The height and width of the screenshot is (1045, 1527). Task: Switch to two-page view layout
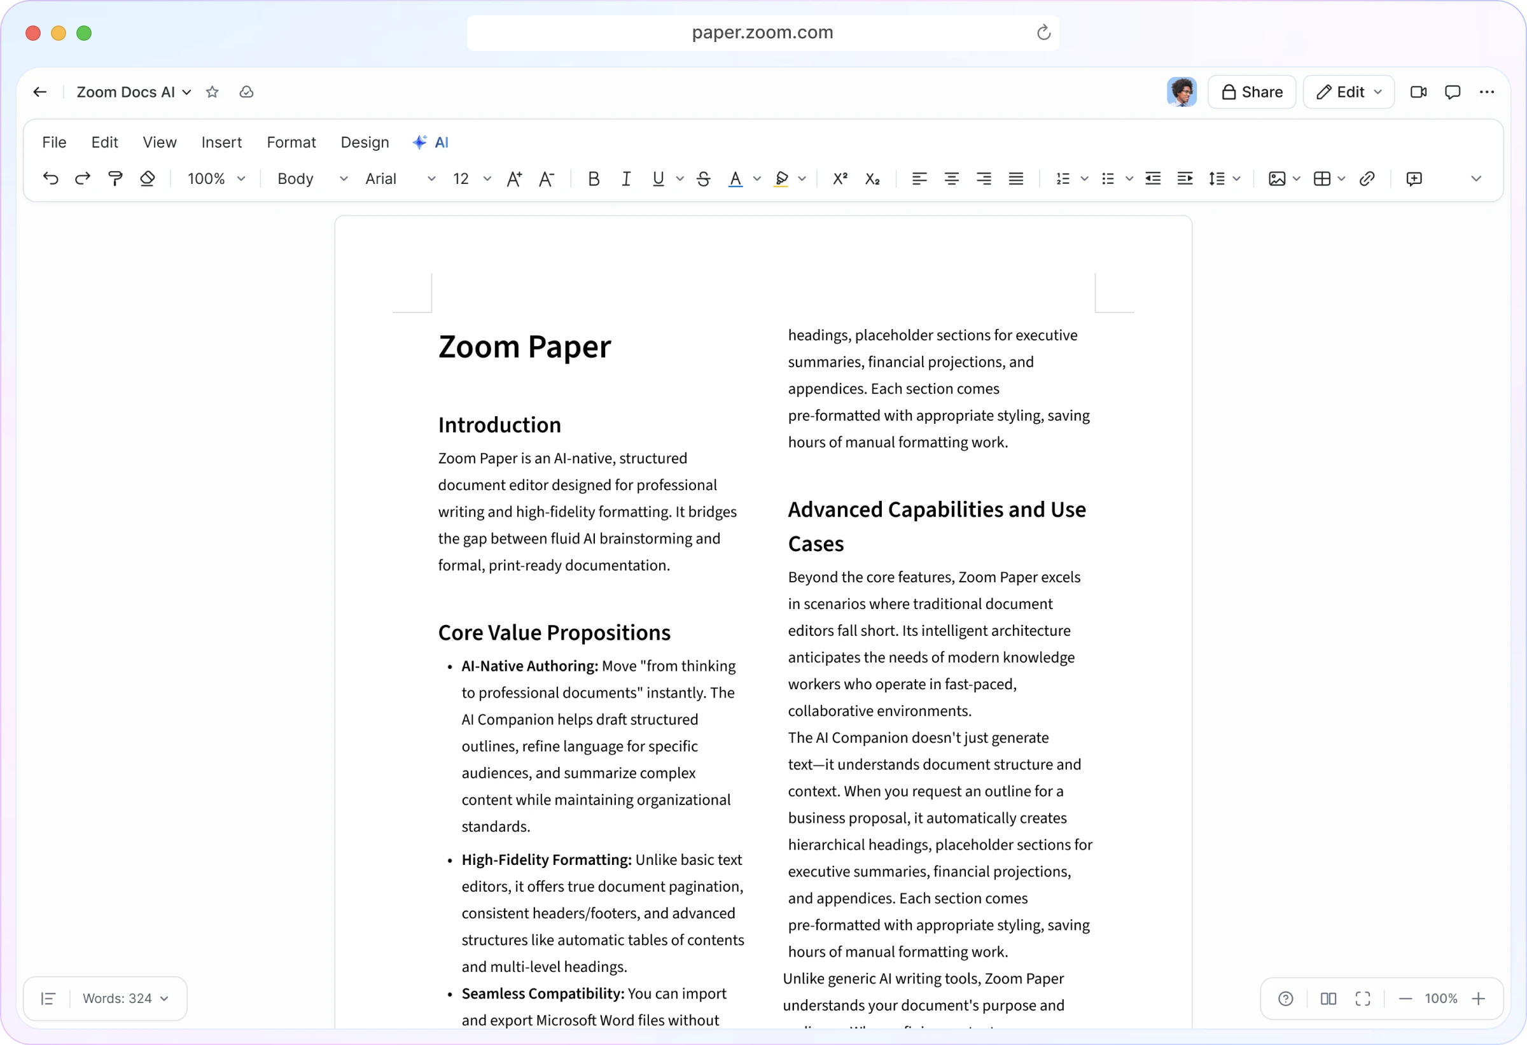pos(1328,999)
